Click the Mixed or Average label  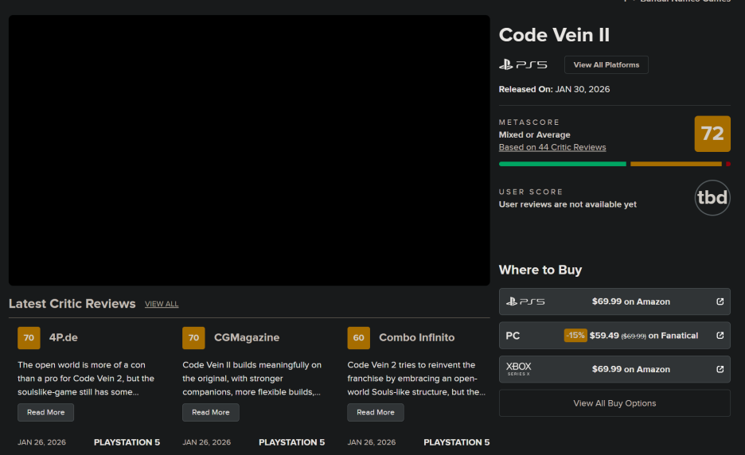[x=535, y=135]
